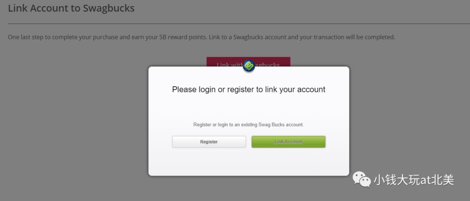Click the 小钱大玩at北美 watermark text
The width and height of the screenshot is (470, 201).
(x=414, y=180)
